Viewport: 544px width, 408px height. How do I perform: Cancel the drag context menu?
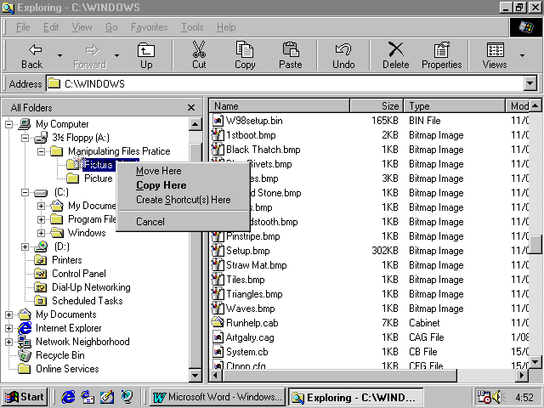[150, 222]
